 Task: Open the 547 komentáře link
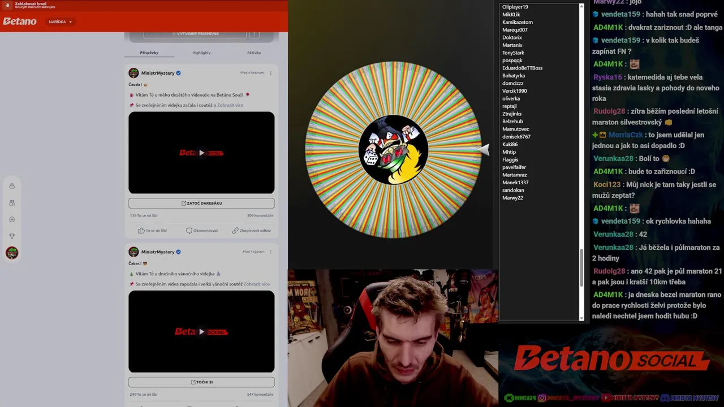tap(260, 394)
